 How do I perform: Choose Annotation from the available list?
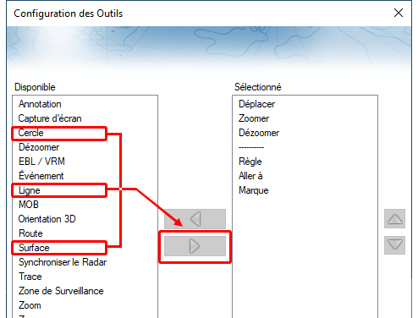[x=40, y=104]
